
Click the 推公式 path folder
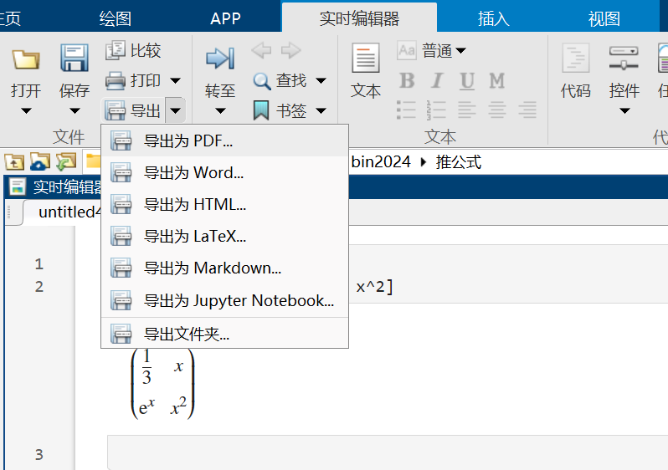click(x=459, y=162)
